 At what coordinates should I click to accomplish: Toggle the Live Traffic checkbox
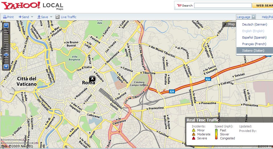[x=58, y=17]
